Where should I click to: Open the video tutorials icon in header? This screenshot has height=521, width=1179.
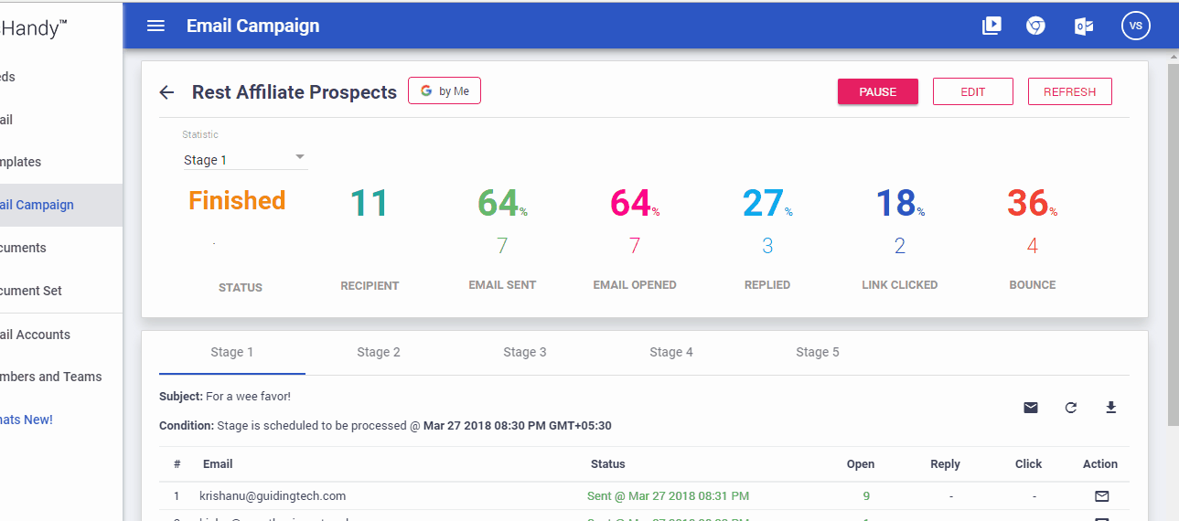tap(991, 26)
